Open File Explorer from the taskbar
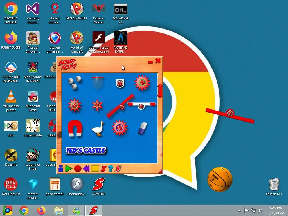Image resolution: width=288 pixels, height=216 pixels. 58,210
